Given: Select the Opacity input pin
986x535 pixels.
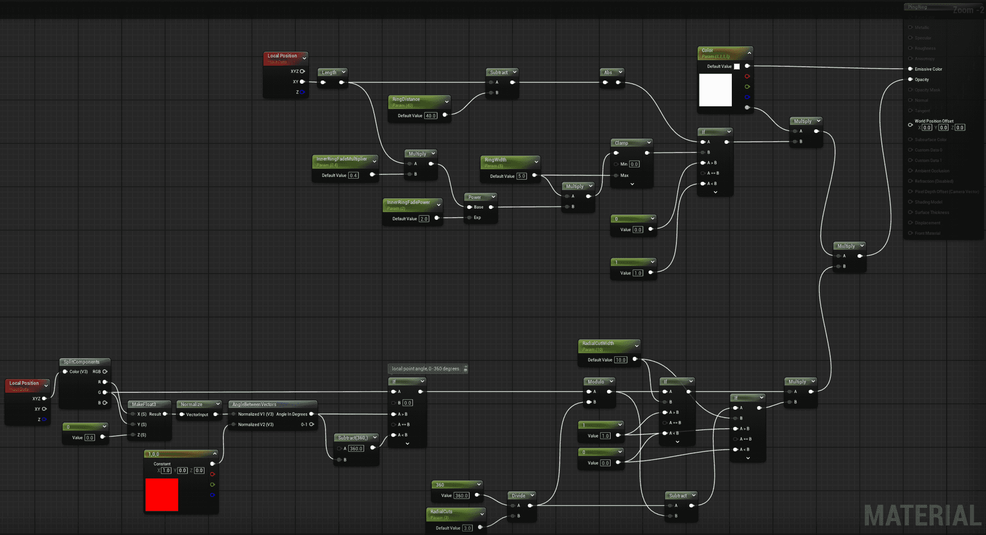Looking at the screenshot, I should pyautogui.click(x=911, y=80).
